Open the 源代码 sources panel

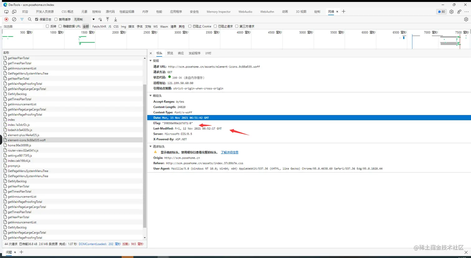click(110, 12)
